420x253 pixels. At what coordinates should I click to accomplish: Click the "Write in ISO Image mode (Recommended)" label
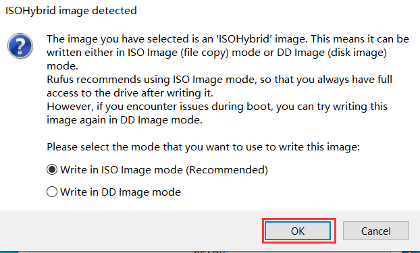coord(164,170)
